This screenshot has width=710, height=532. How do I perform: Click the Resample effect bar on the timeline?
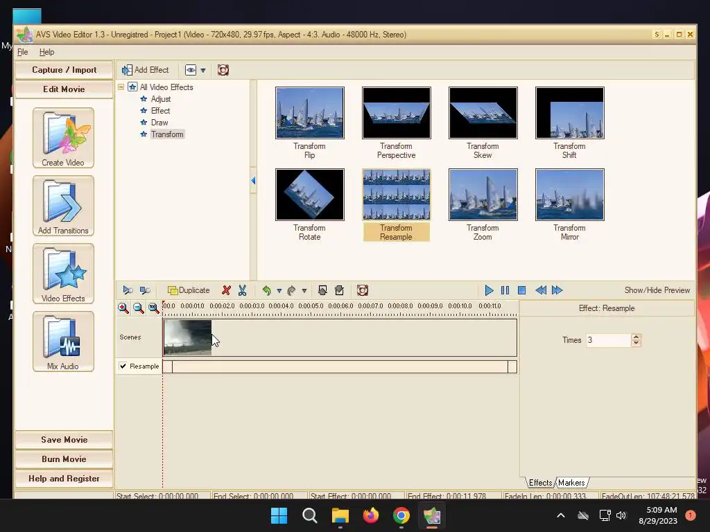click(x=340, y=367)
